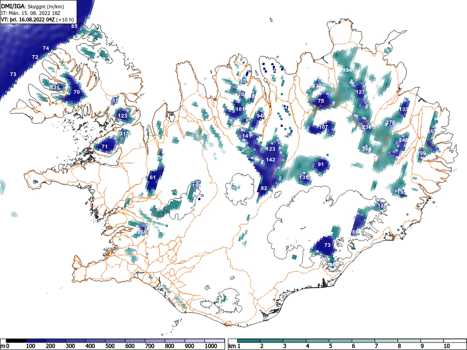
Task: Click the '101' value on the map
Action: coord(240,109)
